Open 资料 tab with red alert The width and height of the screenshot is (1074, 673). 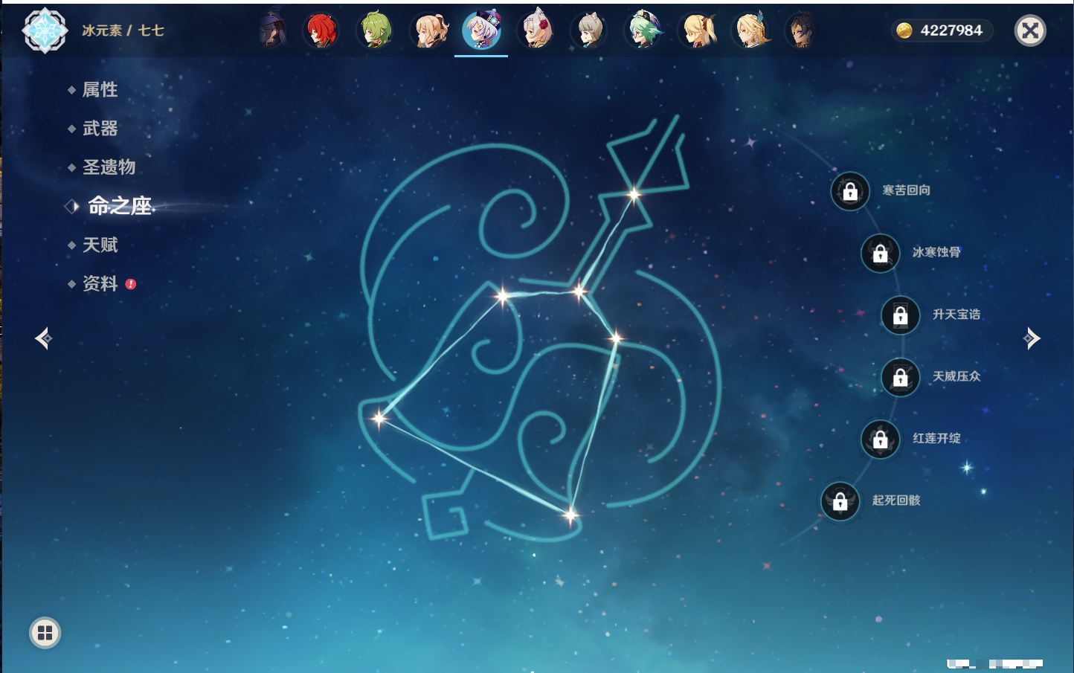point(100,283)
